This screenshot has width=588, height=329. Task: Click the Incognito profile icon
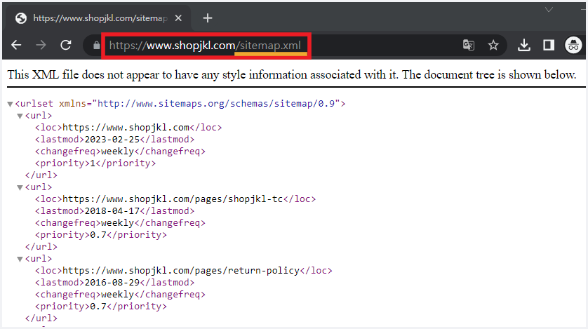573,46
